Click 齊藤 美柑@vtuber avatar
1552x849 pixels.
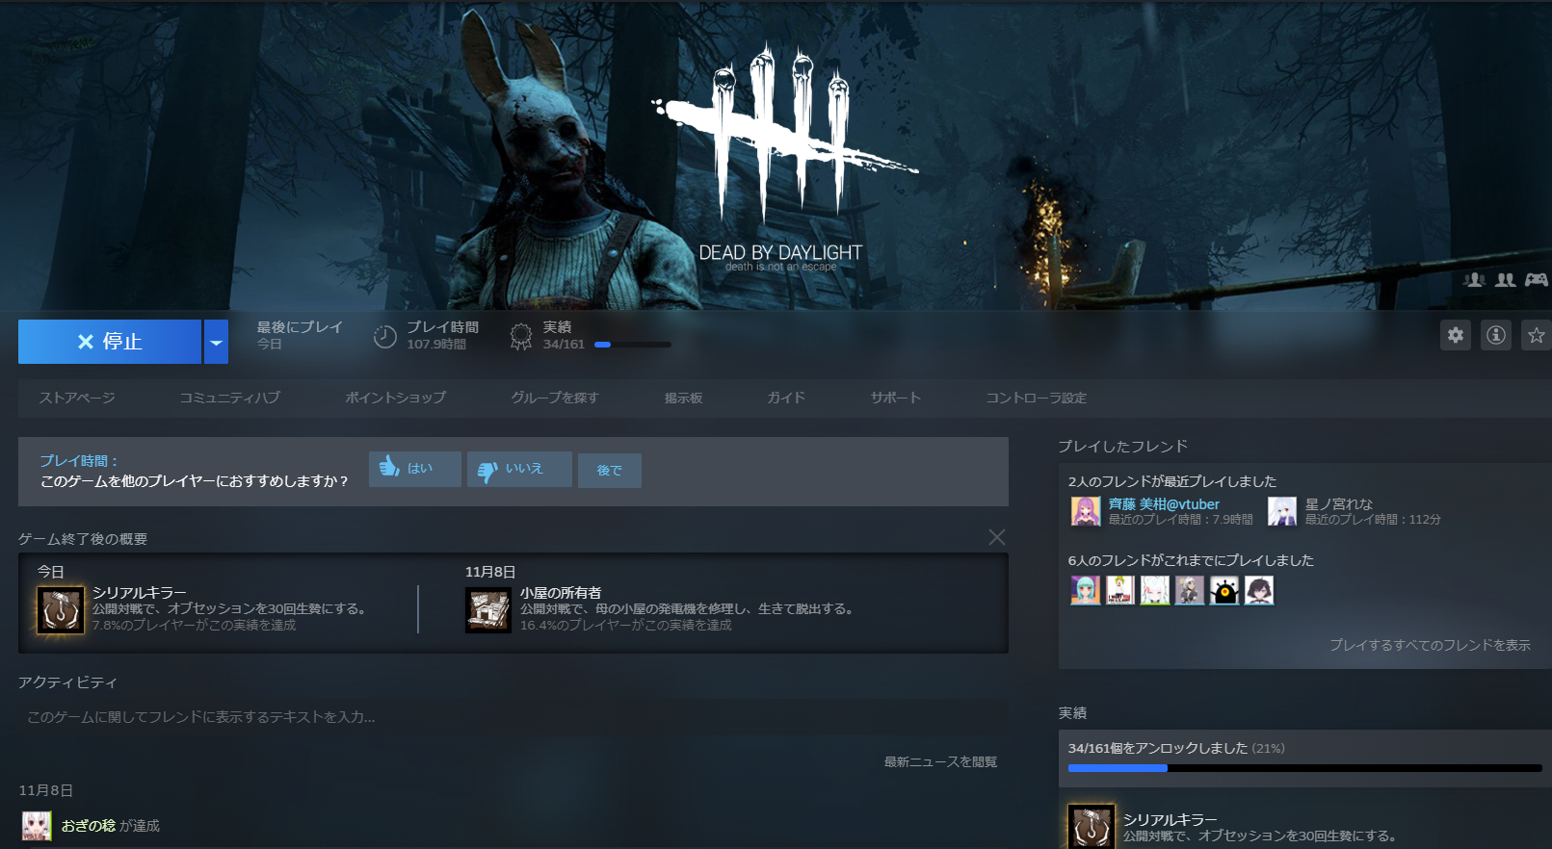[x=1086, y=511]
